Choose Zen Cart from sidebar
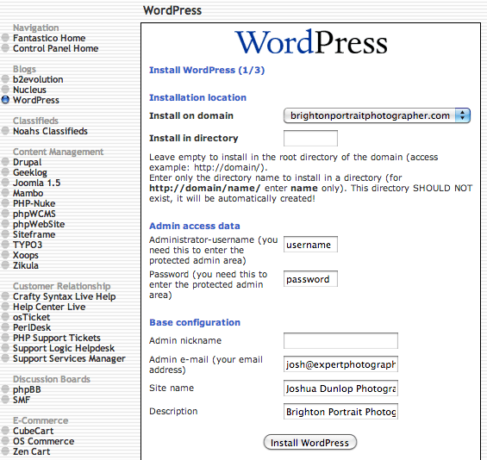The height and width of the screenshot is (460, 487). pyautogui.click(x=31, y=451)
